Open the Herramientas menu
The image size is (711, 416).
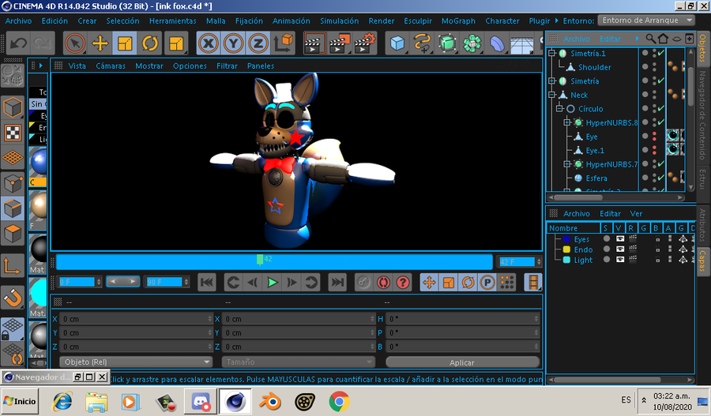pyautogui.click(x=173, y=21)
